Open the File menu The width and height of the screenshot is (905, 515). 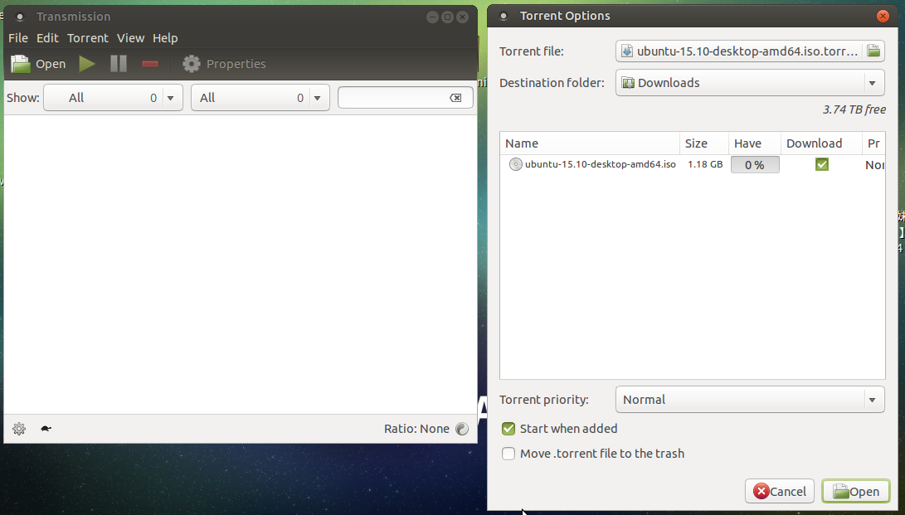pos(18,38)
